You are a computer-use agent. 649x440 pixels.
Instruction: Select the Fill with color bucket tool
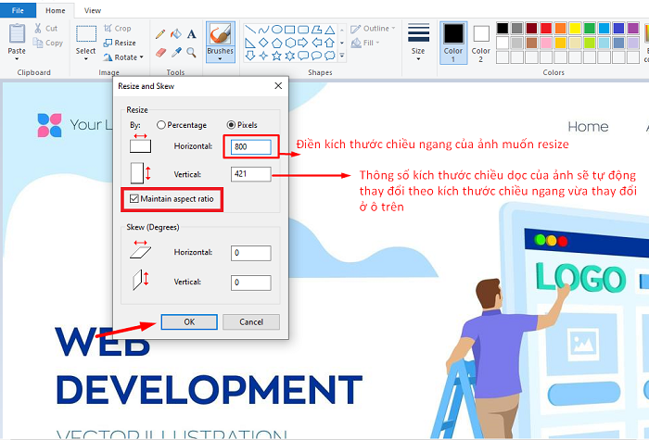click(x=176, y=34)
